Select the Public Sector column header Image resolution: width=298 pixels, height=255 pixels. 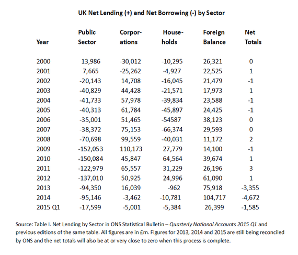pyautogui.click(x=87, y=37)
